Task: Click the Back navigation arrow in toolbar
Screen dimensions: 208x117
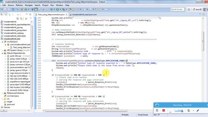Action: click(x=100, y=9)
